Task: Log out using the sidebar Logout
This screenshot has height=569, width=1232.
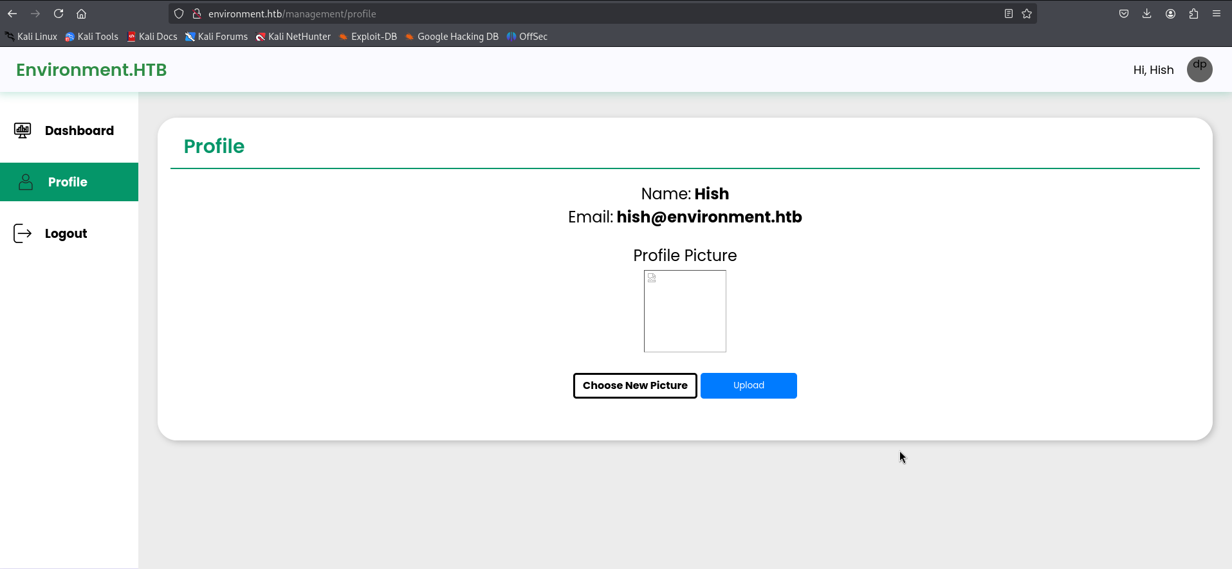Action: click(66, 233)
